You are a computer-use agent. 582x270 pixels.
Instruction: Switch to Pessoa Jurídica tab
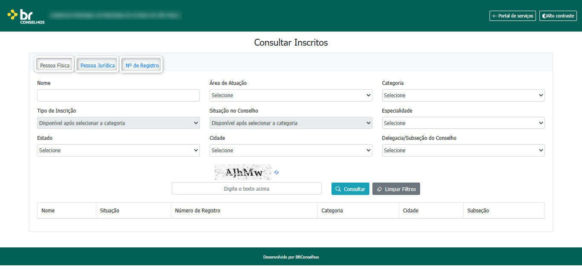[x=97, y=65]
